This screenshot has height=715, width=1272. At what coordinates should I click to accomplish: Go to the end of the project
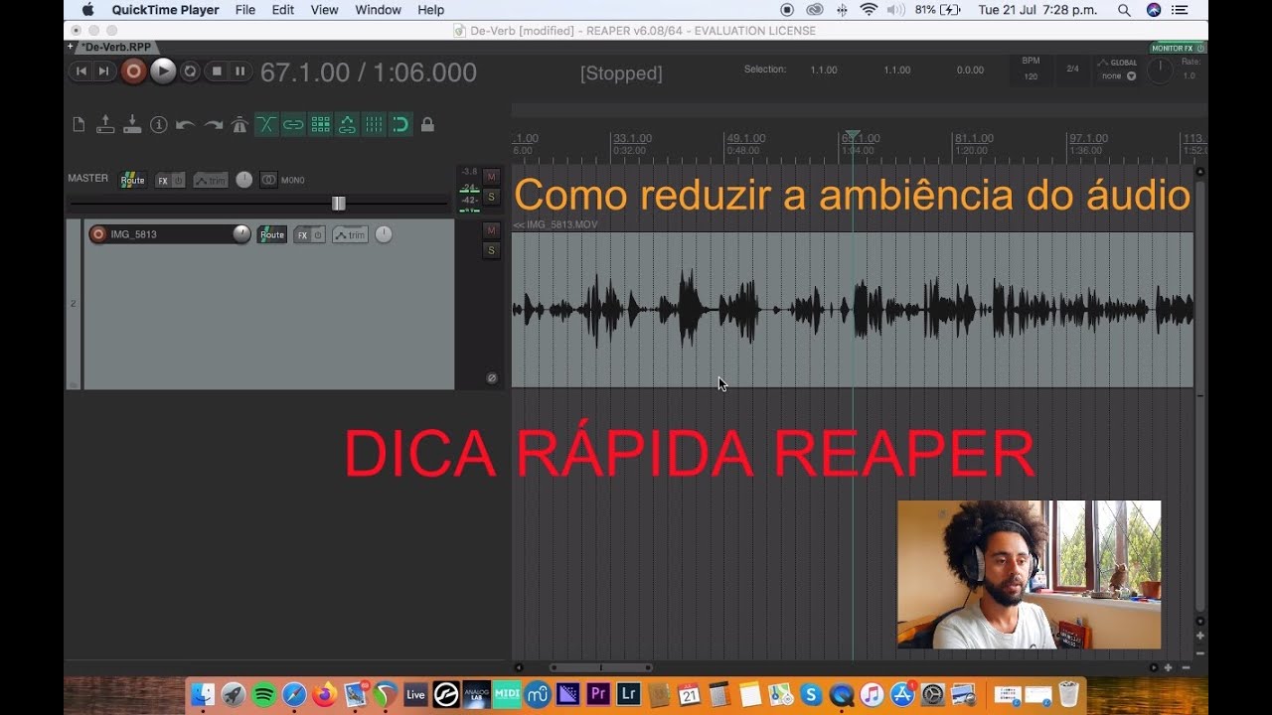coord(103,71)
